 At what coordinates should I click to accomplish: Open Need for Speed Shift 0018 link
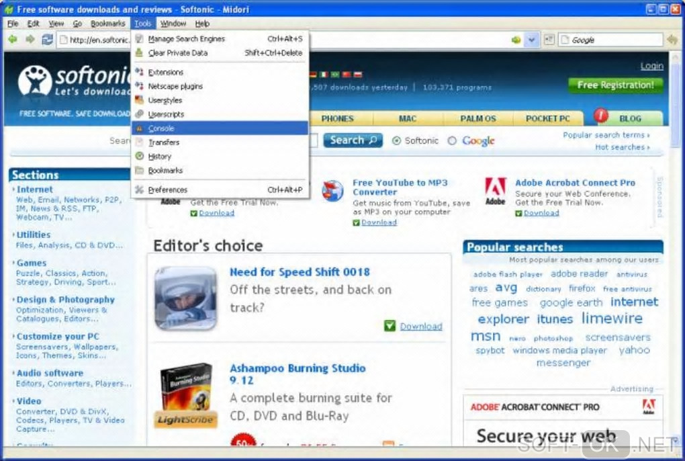click(300, 271)
